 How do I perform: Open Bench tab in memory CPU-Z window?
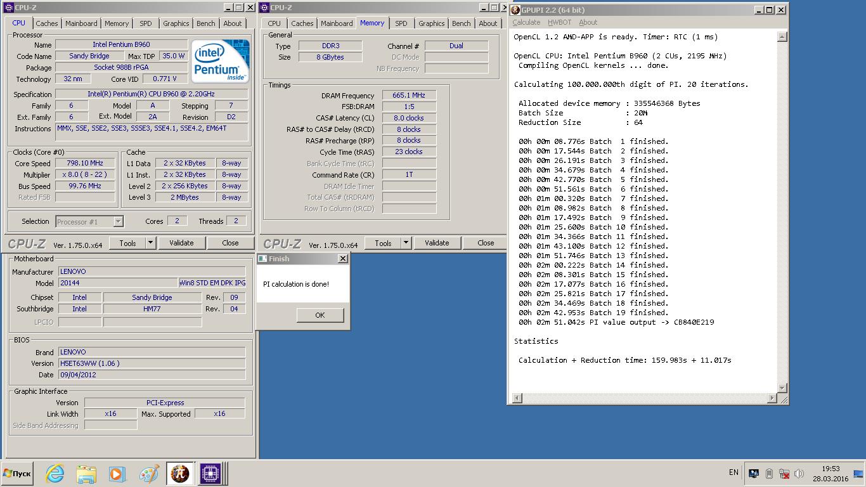coord(461,23)
